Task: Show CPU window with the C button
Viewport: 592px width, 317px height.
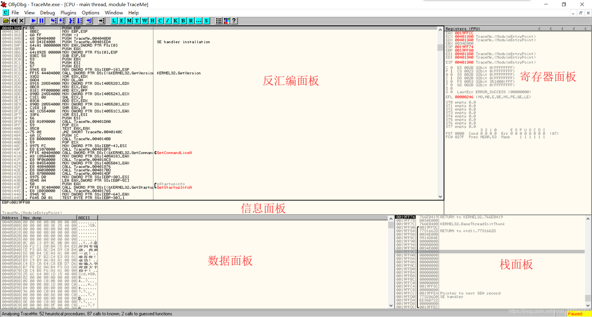Action: click(x=160, y=21)
